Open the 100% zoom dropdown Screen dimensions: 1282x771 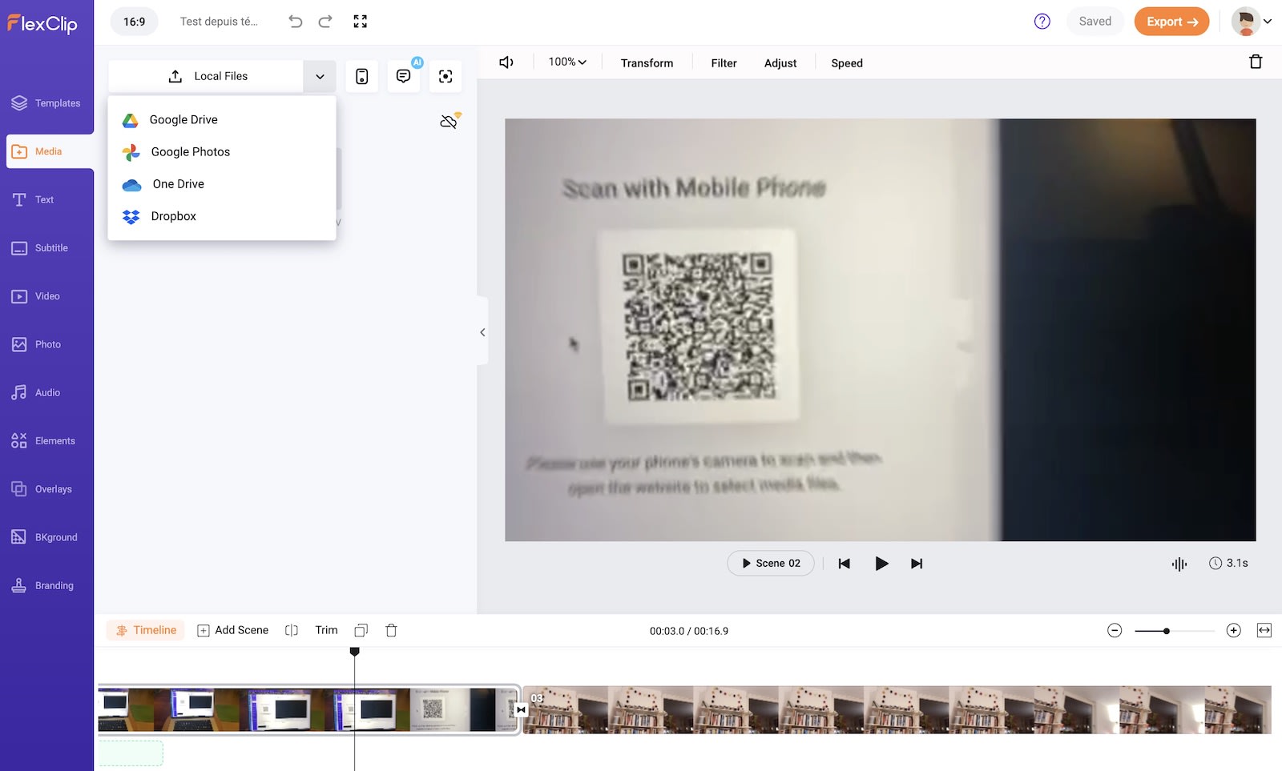(567, 62)
